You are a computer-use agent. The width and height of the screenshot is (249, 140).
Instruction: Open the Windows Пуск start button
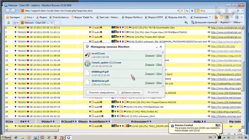6,137
